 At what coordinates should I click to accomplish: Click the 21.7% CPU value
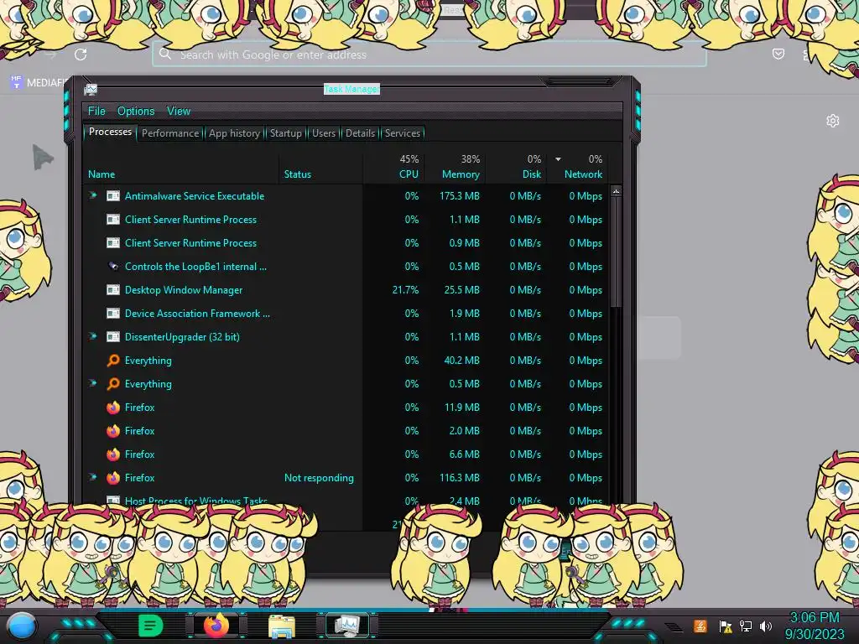pyautogui.click(x=405, y=289)
